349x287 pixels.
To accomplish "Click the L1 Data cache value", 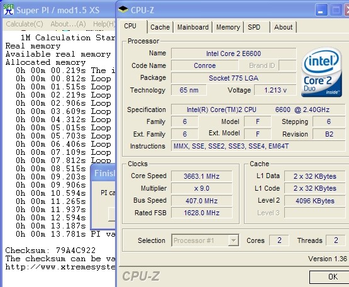I will 315,176.
